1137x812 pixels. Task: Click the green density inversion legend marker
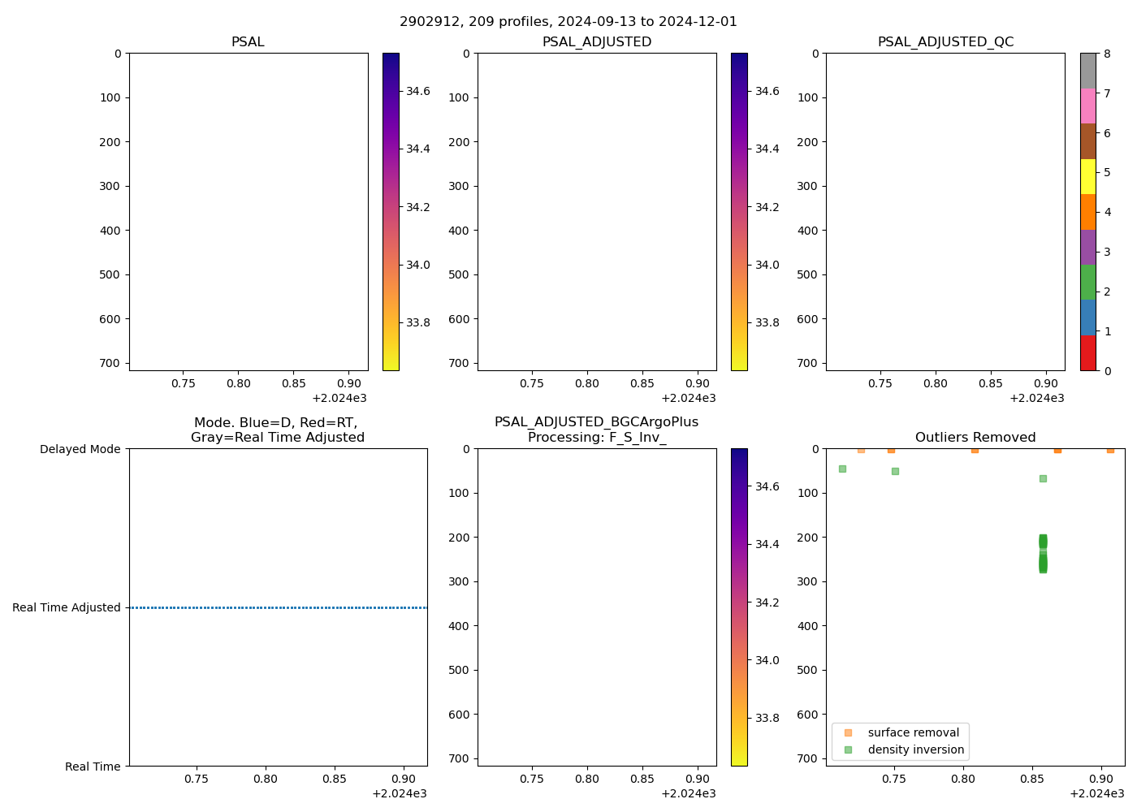[x=848, y=749]
